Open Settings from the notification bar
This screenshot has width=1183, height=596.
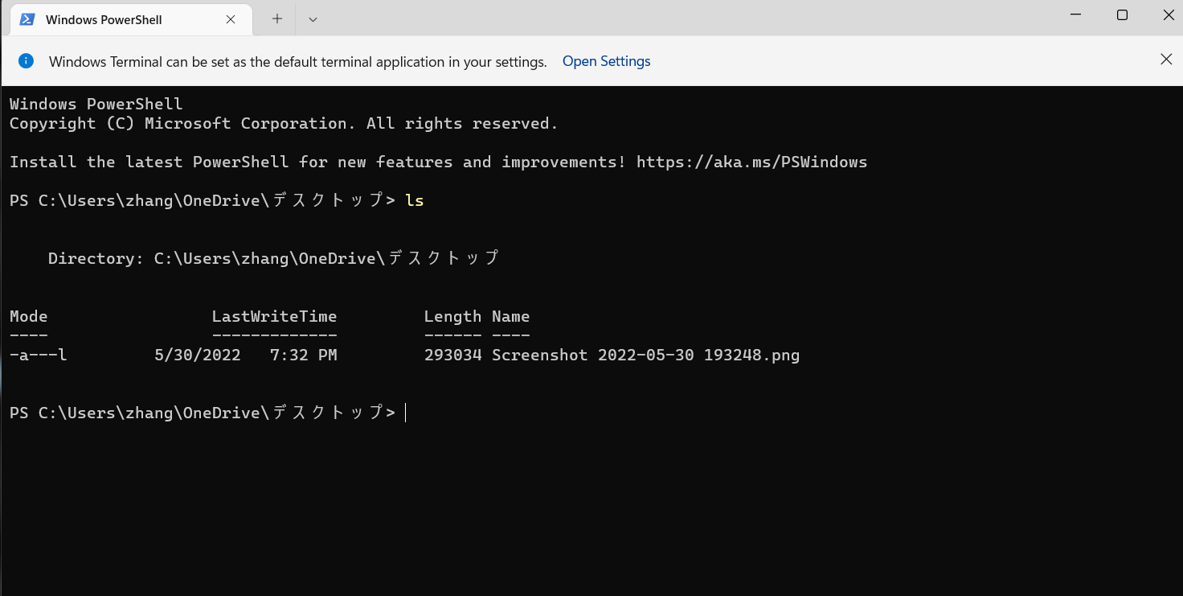pyautogui.click(x=607, y=61)
